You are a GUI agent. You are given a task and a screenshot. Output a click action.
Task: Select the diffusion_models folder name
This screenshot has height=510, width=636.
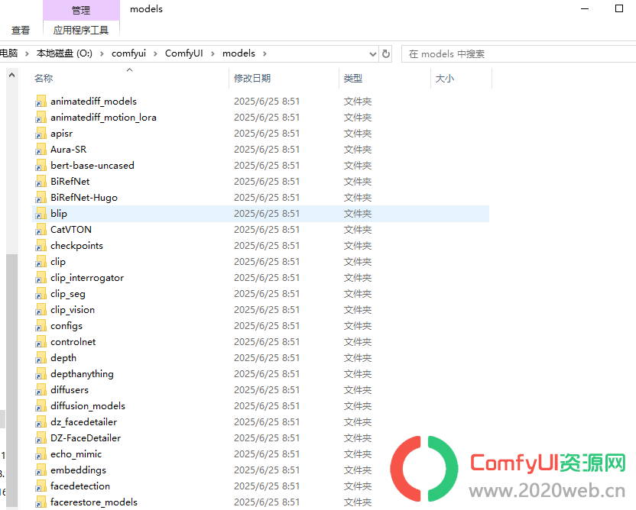click(88, 406)
